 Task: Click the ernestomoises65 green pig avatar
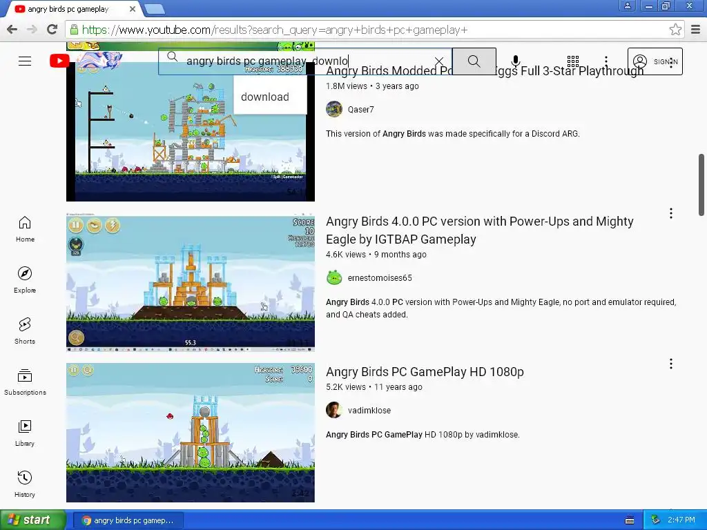coord(334,277)
